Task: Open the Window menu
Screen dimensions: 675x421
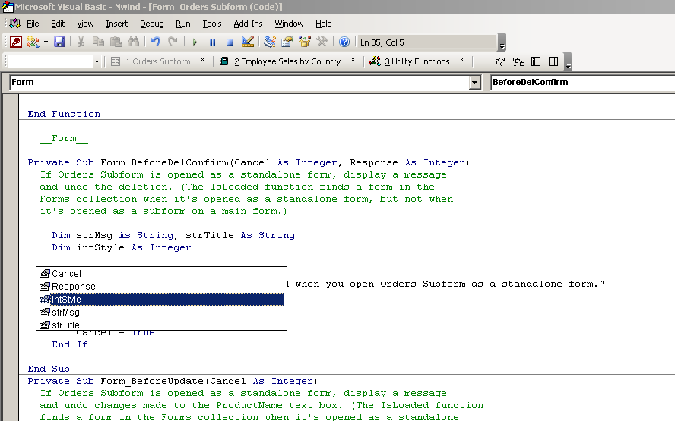Action: click(289, 24)
